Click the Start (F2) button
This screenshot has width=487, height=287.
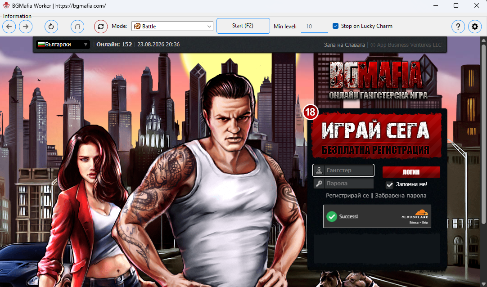coord(243,26)
